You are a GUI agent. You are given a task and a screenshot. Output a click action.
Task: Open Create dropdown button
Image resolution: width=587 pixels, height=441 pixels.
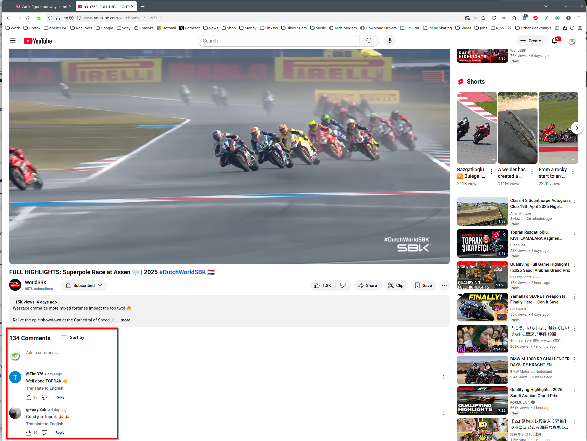click(x=531, y=41)
